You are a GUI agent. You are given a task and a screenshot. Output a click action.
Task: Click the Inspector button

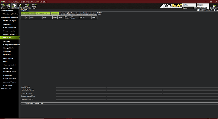pyautogui.click(x=55, y=14)
